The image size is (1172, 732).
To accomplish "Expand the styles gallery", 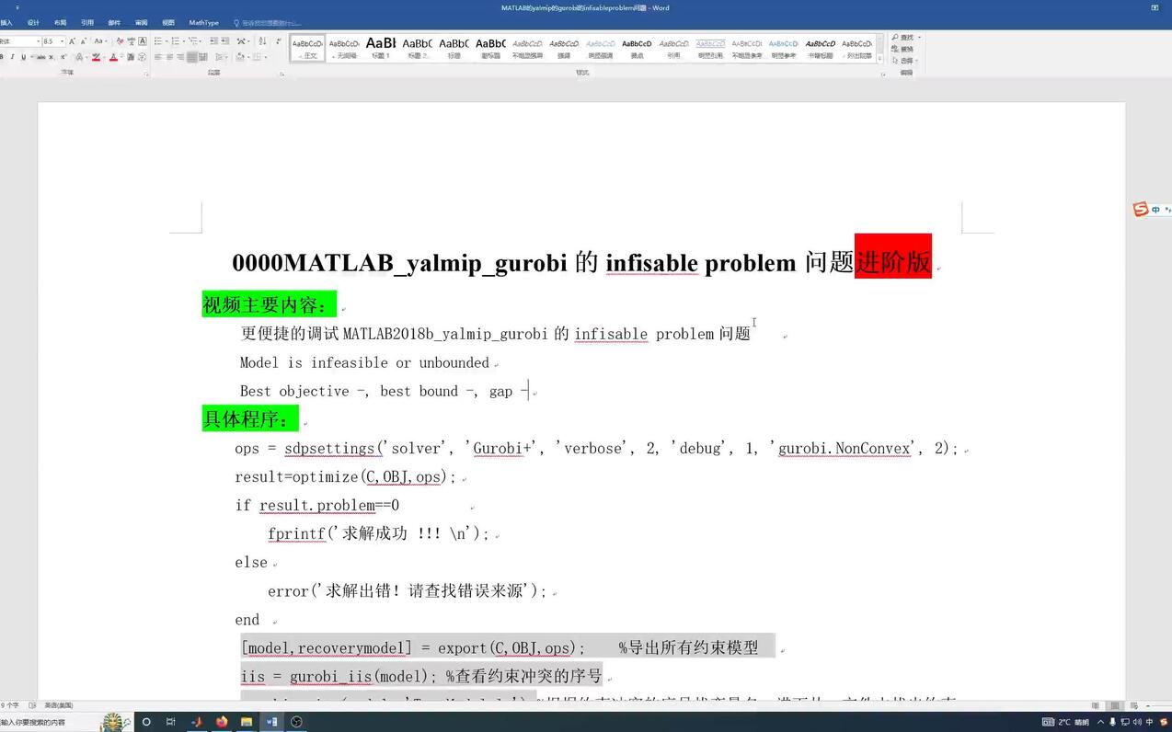I will [x=879, y=59].
